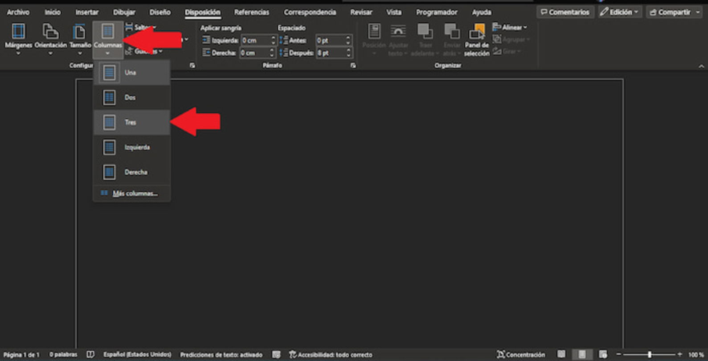Choose the Una single-column option
Viewport: 708px width, 361px height.
click(x=131, y=73)
